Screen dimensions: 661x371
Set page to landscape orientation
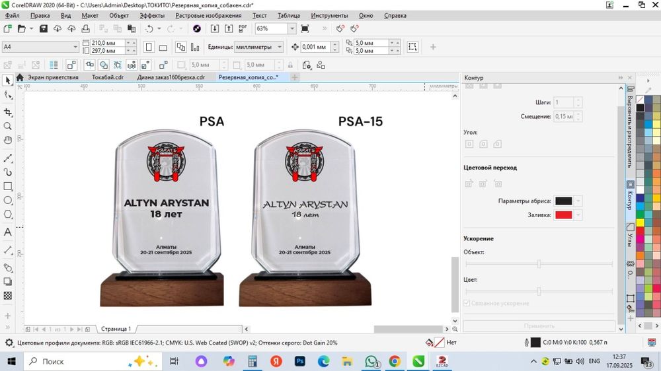[163, 47]
